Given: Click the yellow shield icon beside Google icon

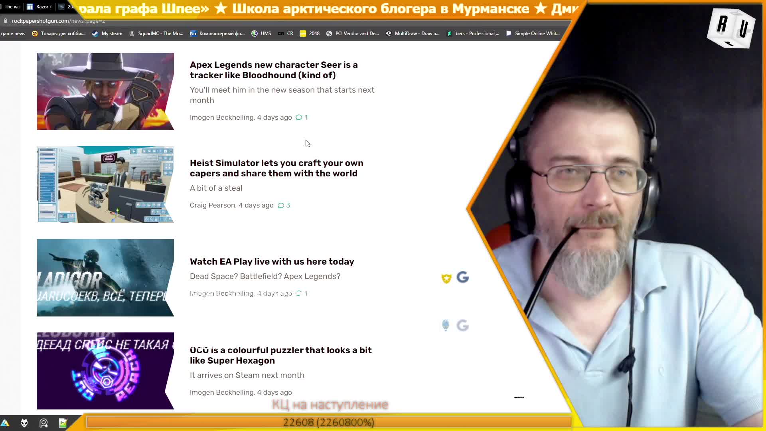Looking at the screenshot, I should click(x=446, y=278).
